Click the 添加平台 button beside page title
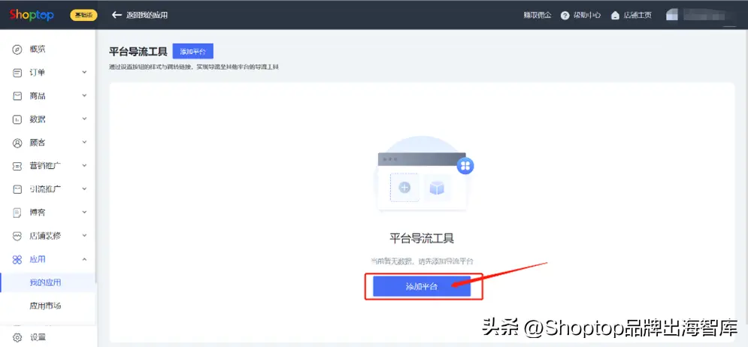 [x=192, y=52]
